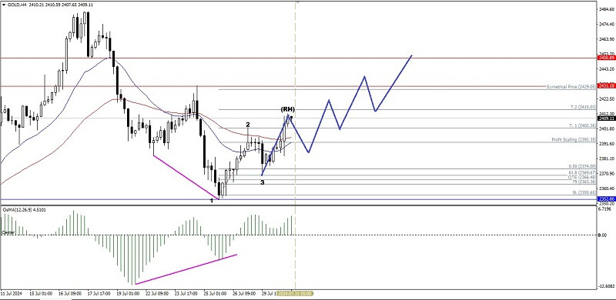Click the 22 Jul 09:00 time label

click(158, 293)
